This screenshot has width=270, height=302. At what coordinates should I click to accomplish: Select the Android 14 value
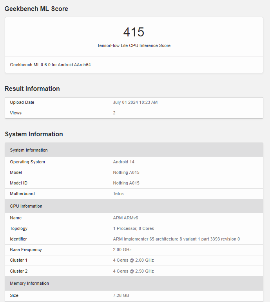point(123,162)
